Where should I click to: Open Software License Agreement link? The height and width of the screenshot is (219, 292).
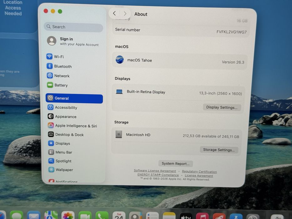(155, 171)
